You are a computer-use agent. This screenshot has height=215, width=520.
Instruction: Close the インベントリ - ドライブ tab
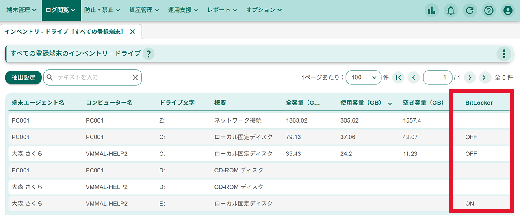132,32
